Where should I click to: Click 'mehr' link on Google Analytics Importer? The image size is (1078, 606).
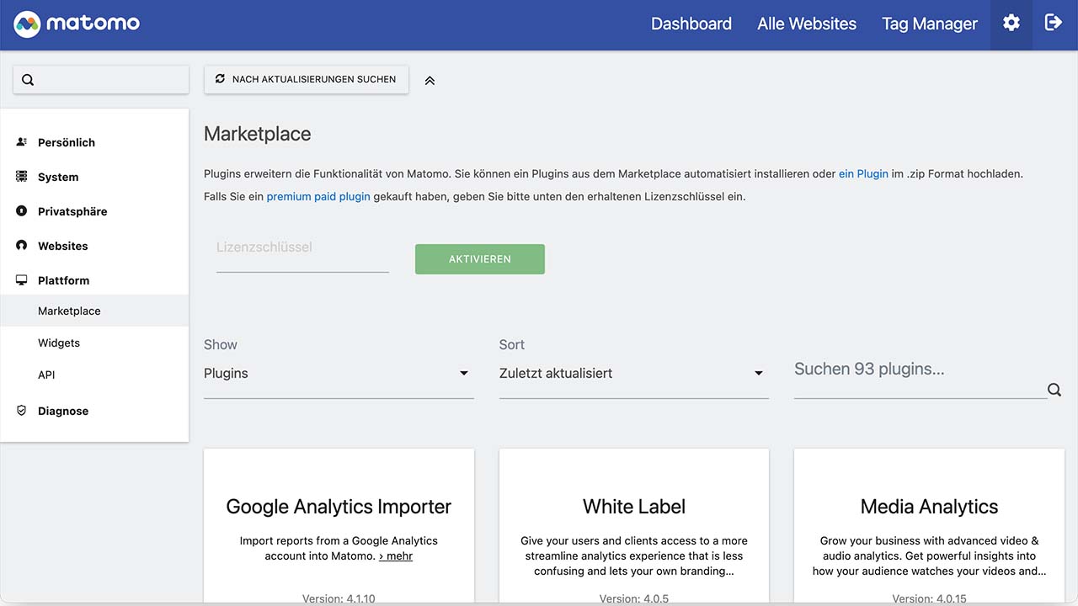[396, 555]
